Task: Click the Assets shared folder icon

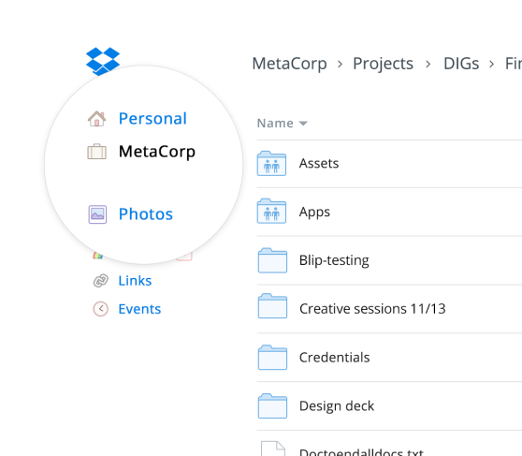Action: [x=271, y=163]
